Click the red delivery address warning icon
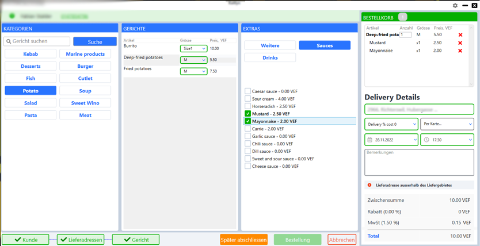The image size is (480, 246). 369,185
